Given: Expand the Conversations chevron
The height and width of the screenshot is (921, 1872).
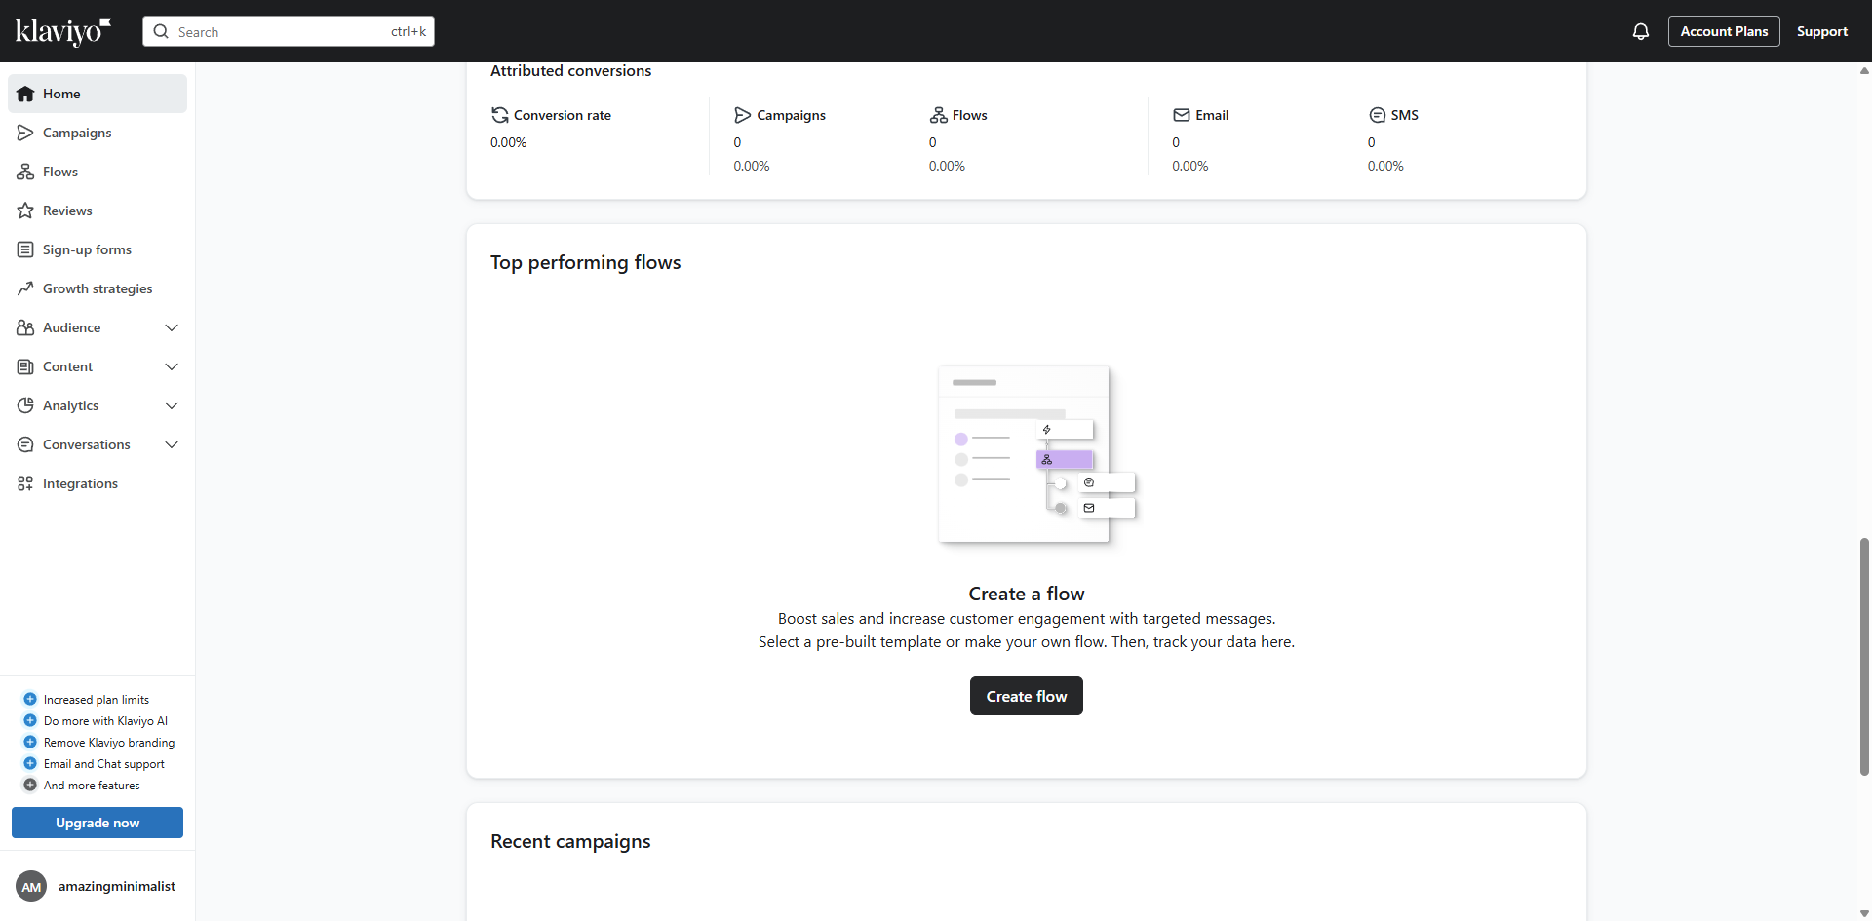Looking at the screenshot, I should (172, 444).
